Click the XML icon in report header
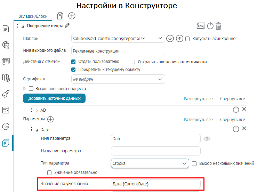This screenshot has height=192, width=257. coord(201,26)
